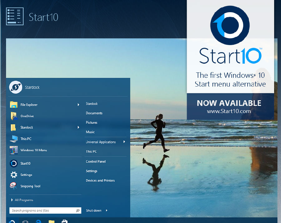Expand All Programs list

click(22, 200)
